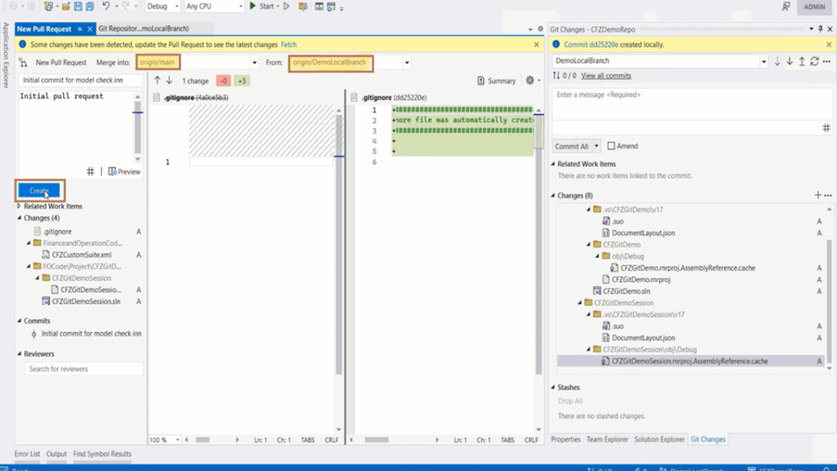Collapse the Changes (8) section in Git Changes
Image resolution: width=837 pixels, height=471 pixels.
[553, 195]
